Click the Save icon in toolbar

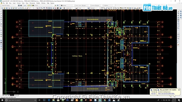point(7,8)
